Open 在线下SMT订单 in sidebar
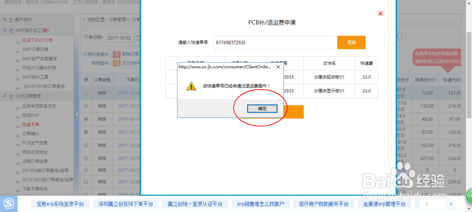Image resolution: width=472 pixels, height=212 pixels. (x=37, y=40)
